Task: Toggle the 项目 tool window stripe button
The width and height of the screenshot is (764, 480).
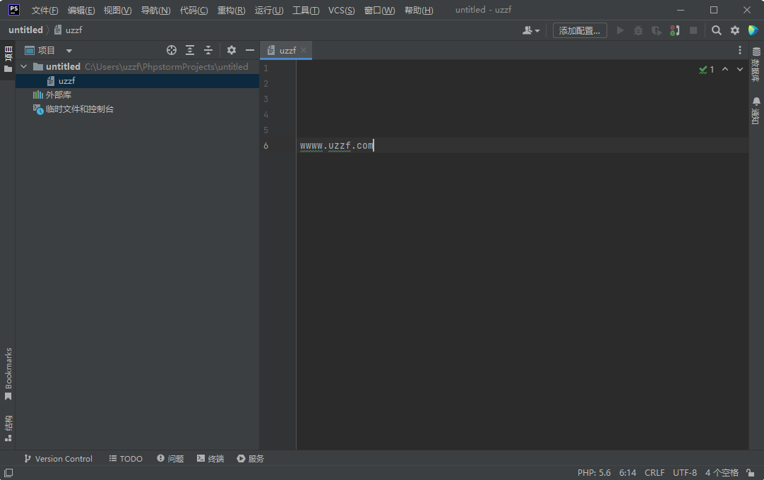Action: pos(8,59)
